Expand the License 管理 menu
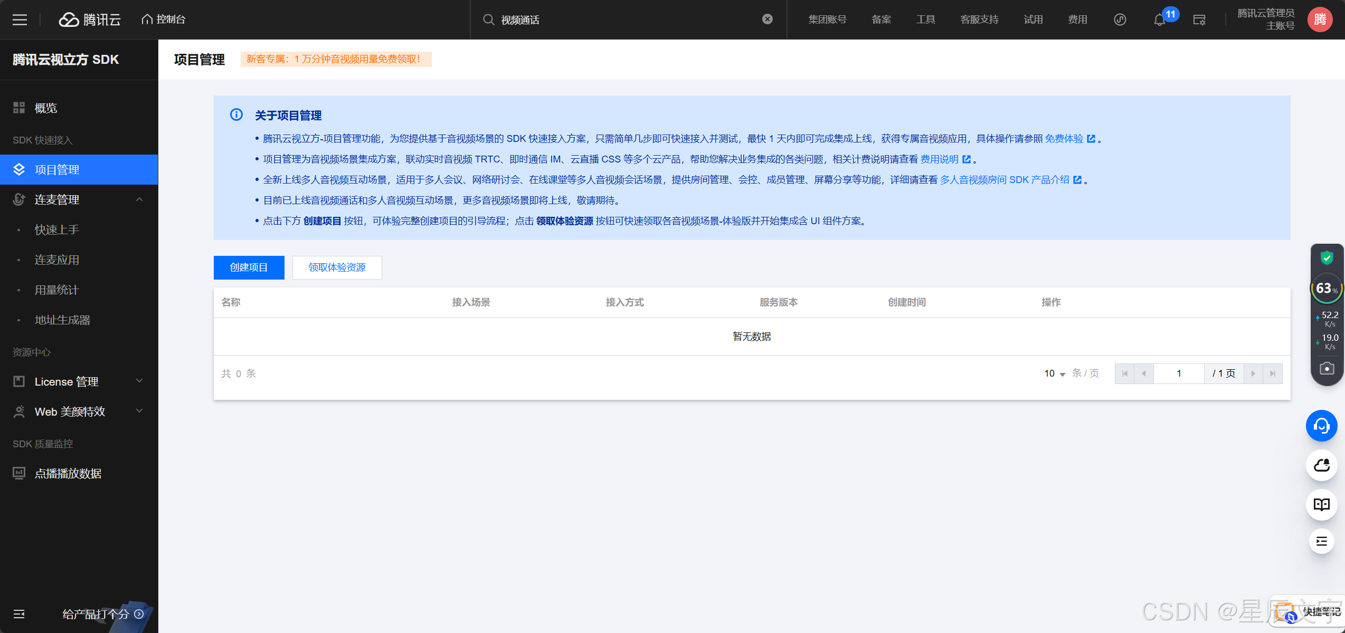The image size is (1345, 633). [139, 381]
